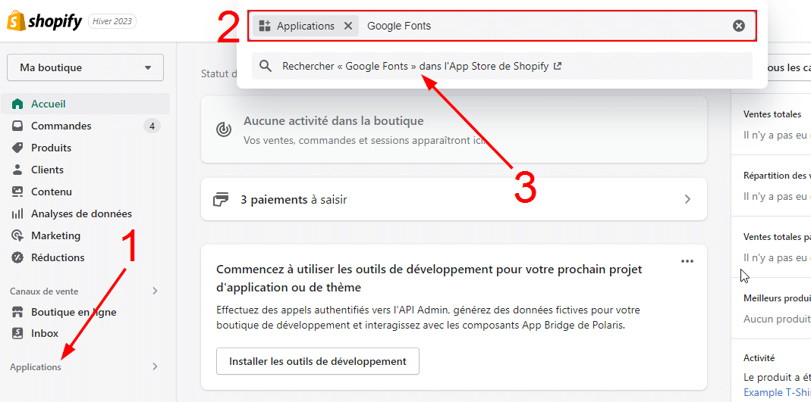The image size is (811, 402).
Task: Click the Réductions discount icon
Action: [x=17, y=257]
